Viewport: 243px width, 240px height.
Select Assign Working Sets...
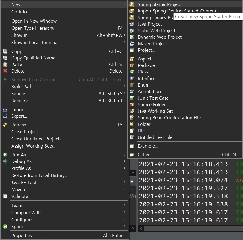pos(64,146)
